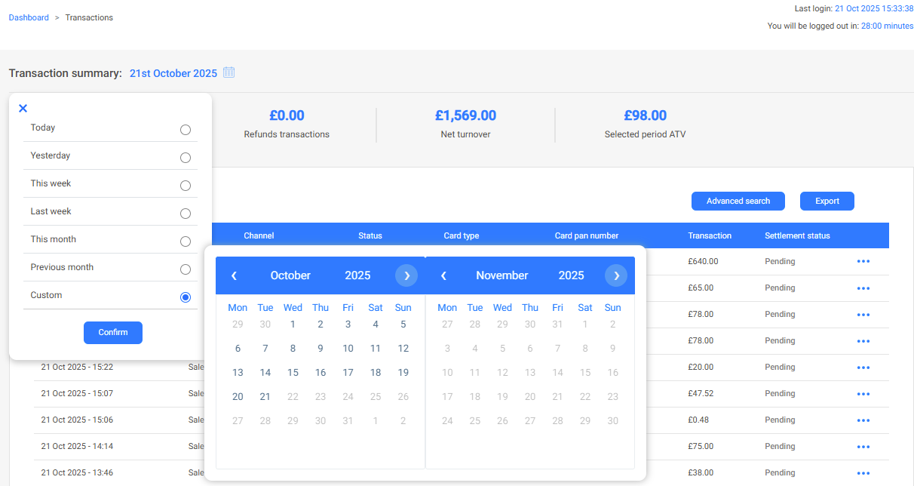Open the 2025 year selector beside November
This screenshot has height=486, width=914.
[x=571, y=276]
